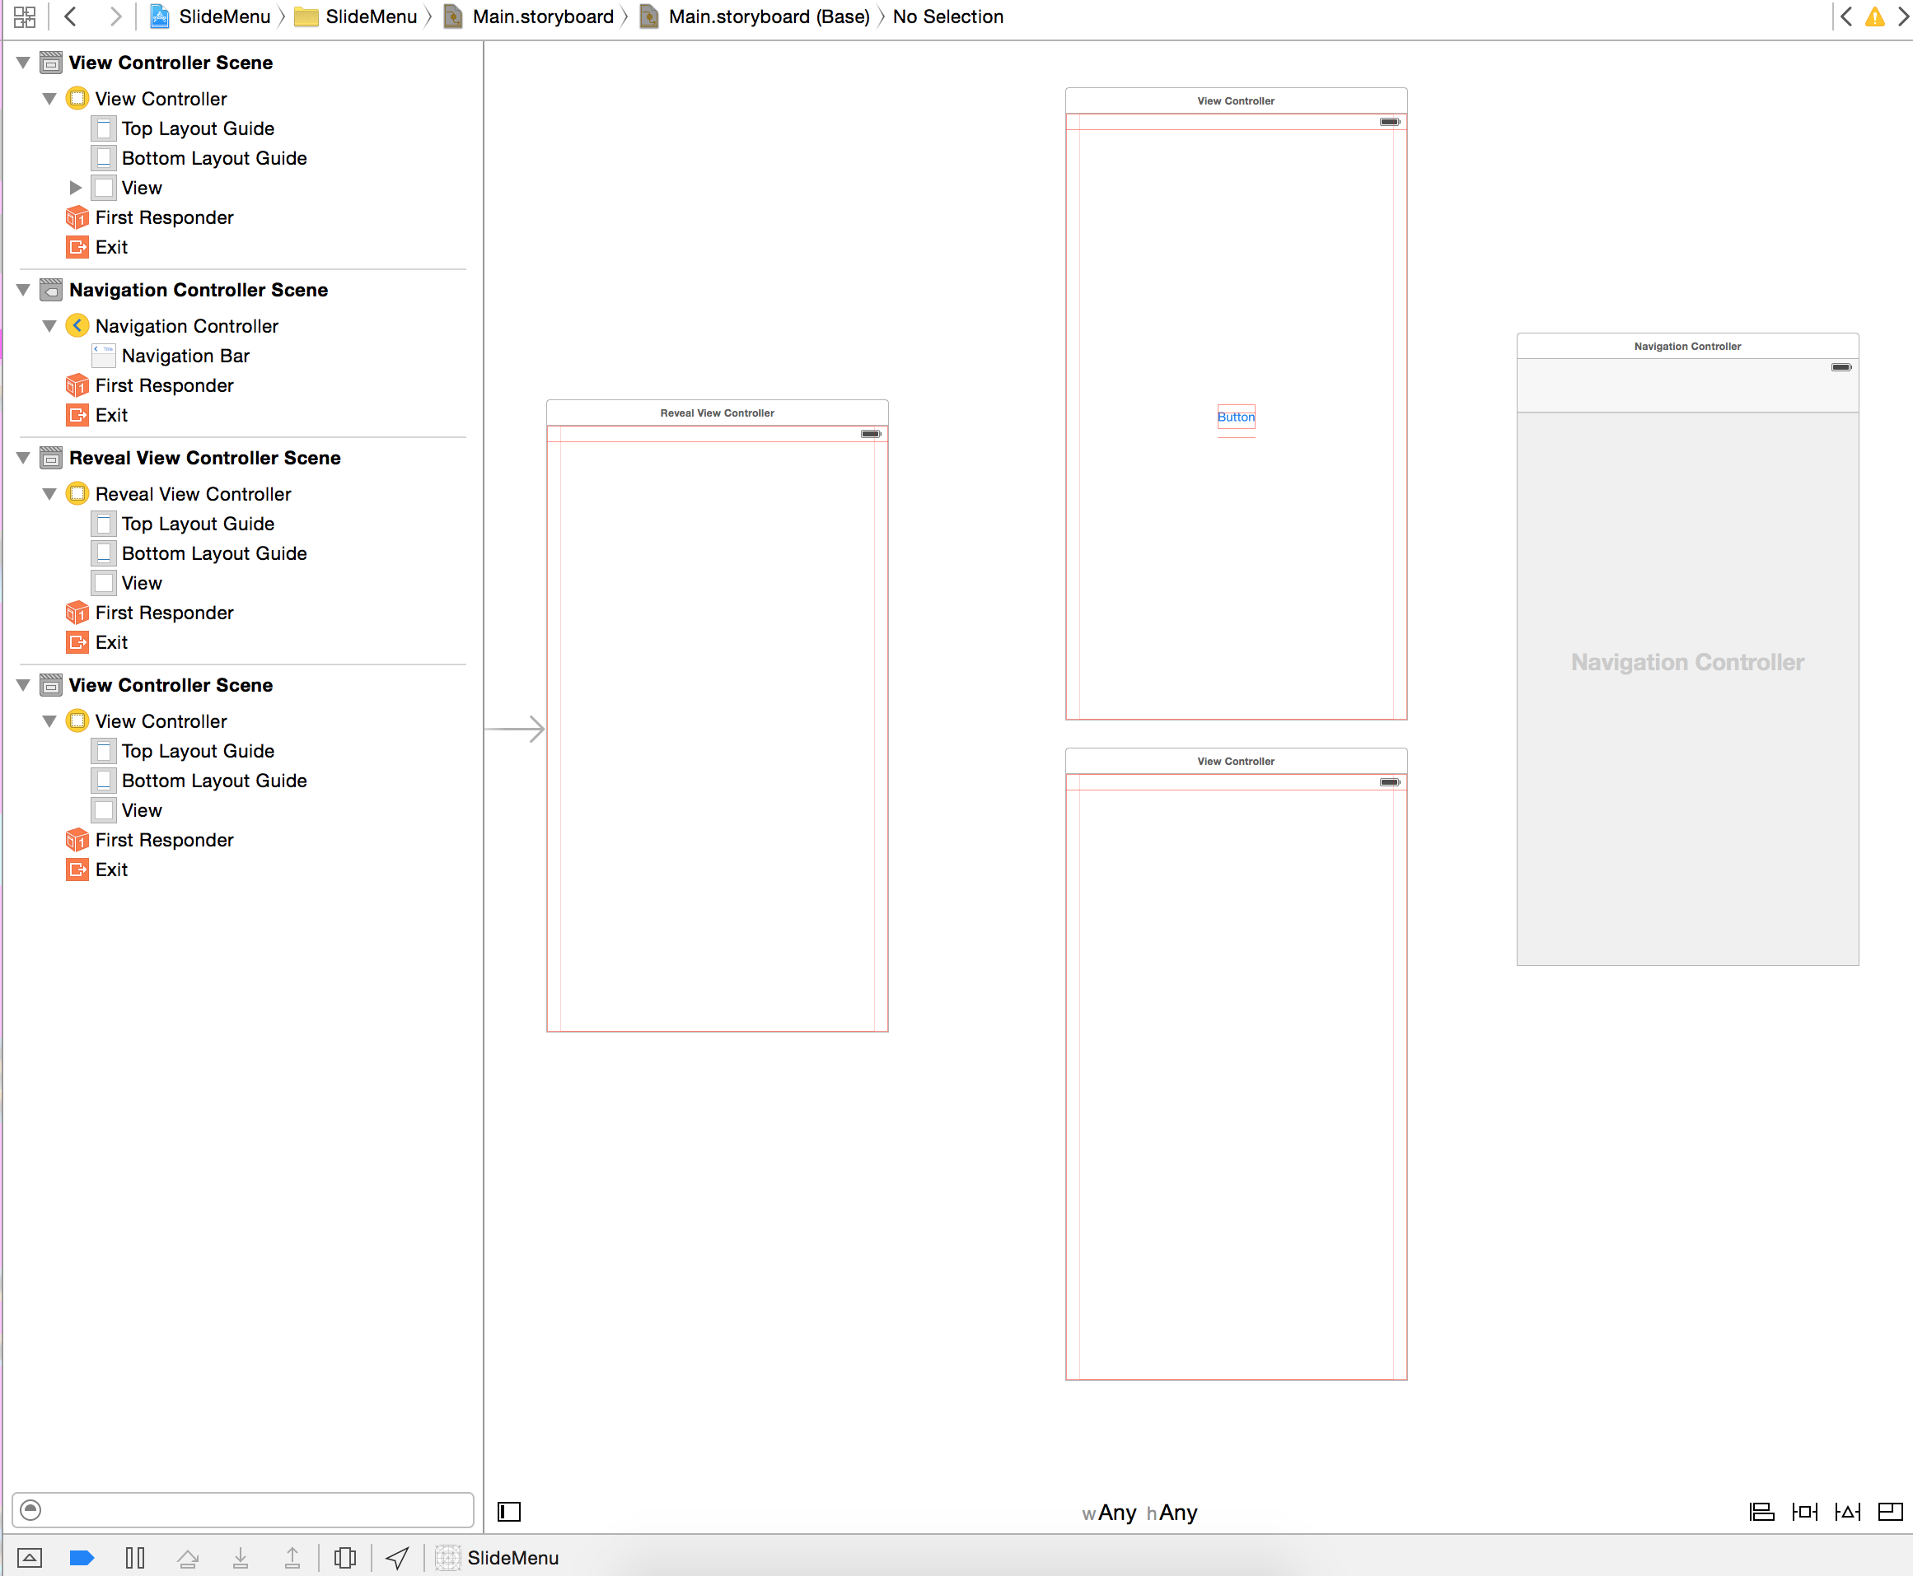Open the wAny hAny size class control
This screenshot has width=1913, height=1576.
coord(1139,1513)
